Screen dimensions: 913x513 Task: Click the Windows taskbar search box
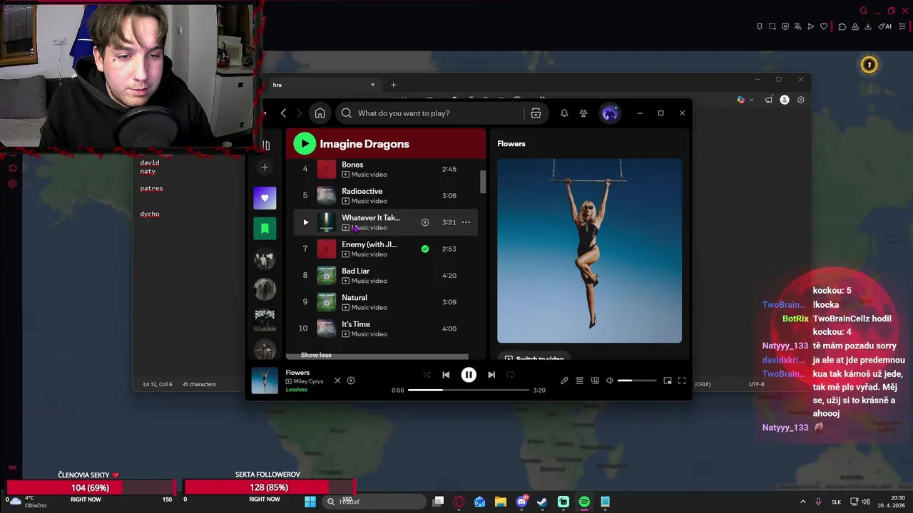[374, 502]
